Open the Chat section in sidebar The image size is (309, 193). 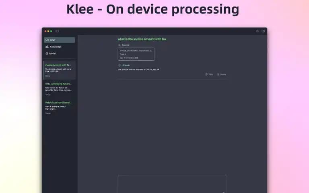(x=60, y=40)
